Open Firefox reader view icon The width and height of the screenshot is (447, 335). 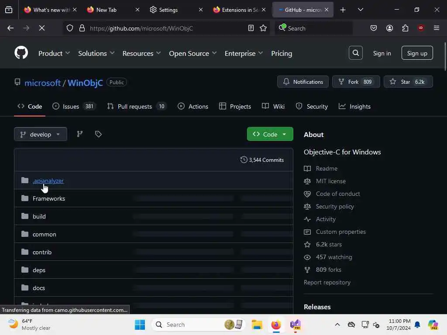(251, 28)
